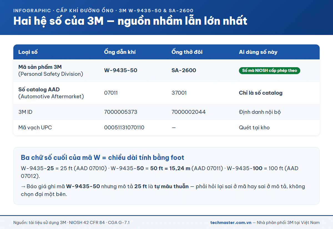The height and width of the screenshot is (229, 333).
Task: Click the 'Chỉ là số catalog' cell
Action: pyautogui.click(x=261, y=93)
